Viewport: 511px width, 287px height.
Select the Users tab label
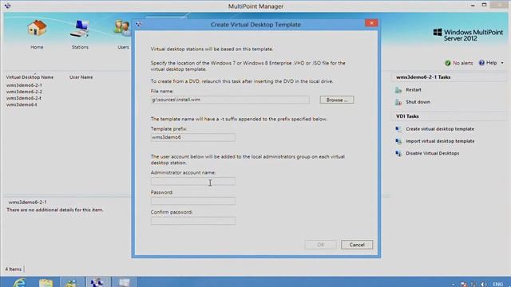[x=123, y=47]
